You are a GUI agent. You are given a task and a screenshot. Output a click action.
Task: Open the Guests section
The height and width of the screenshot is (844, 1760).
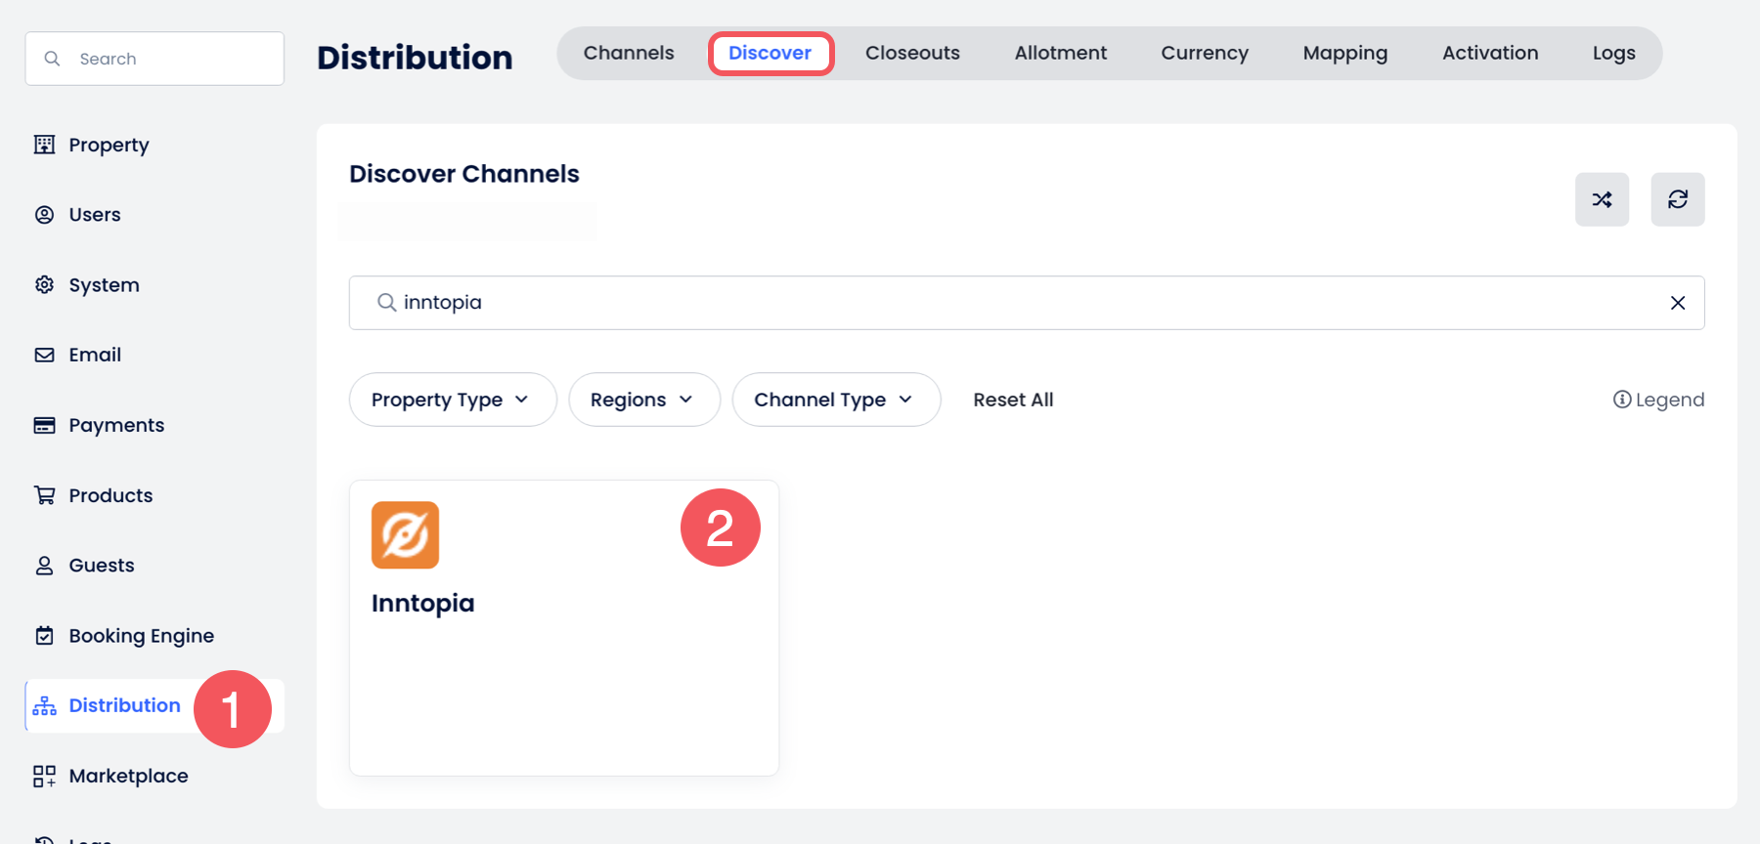(x=101, y=566)
